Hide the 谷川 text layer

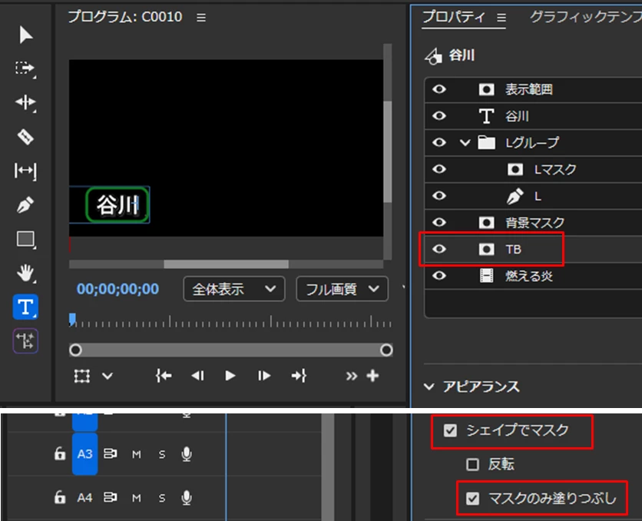click(439, 116)
